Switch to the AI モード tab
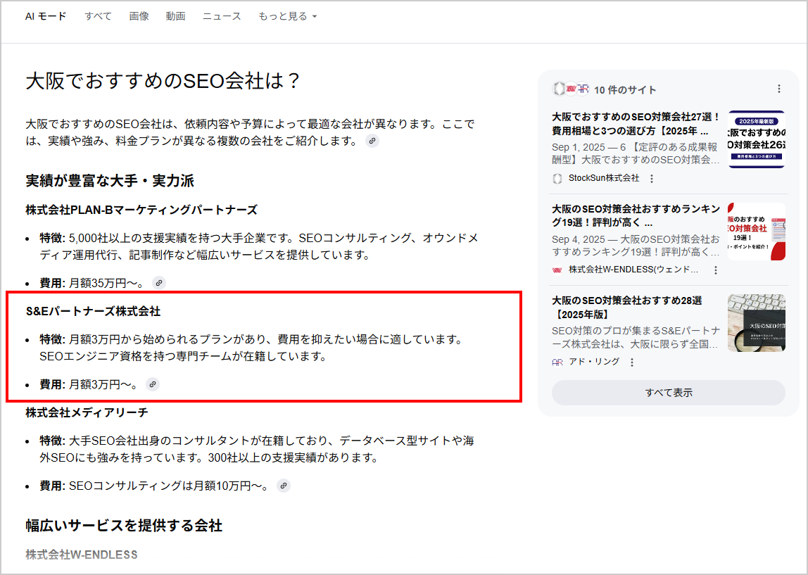Screen dimensions: 808x575 coord(46,16)
